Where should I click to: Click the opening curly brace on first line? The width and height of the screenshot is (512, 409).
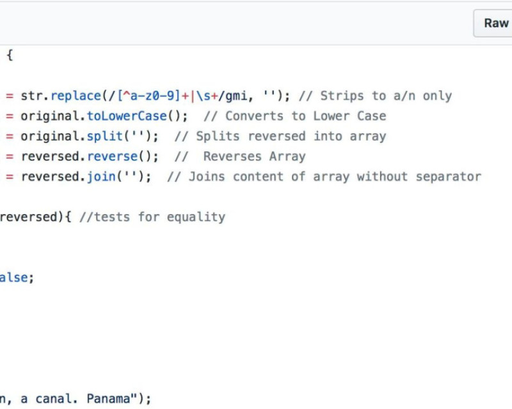pyautogui.click(x=10, y=56)
